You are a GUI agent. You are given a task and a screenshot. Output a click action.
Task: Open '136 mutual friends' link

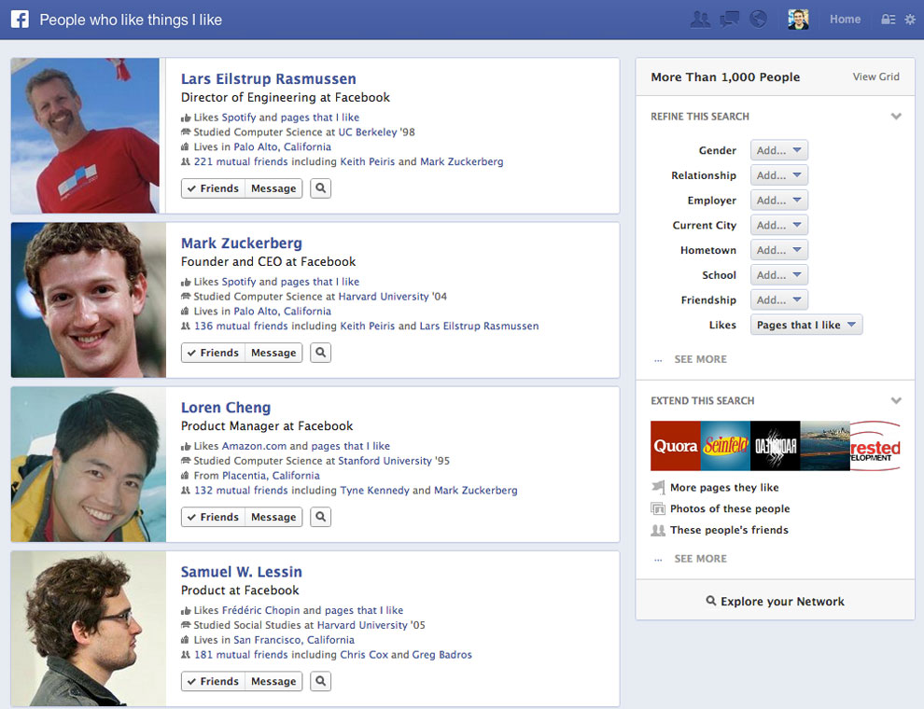(241, 326)
